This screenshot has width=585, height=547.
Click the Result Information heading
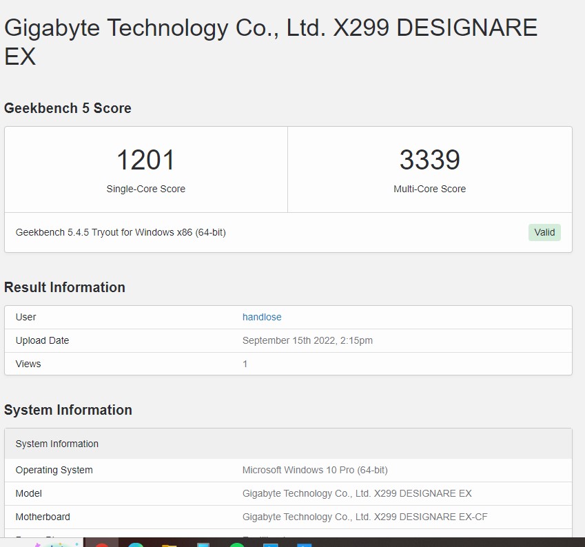click(65, 287)
